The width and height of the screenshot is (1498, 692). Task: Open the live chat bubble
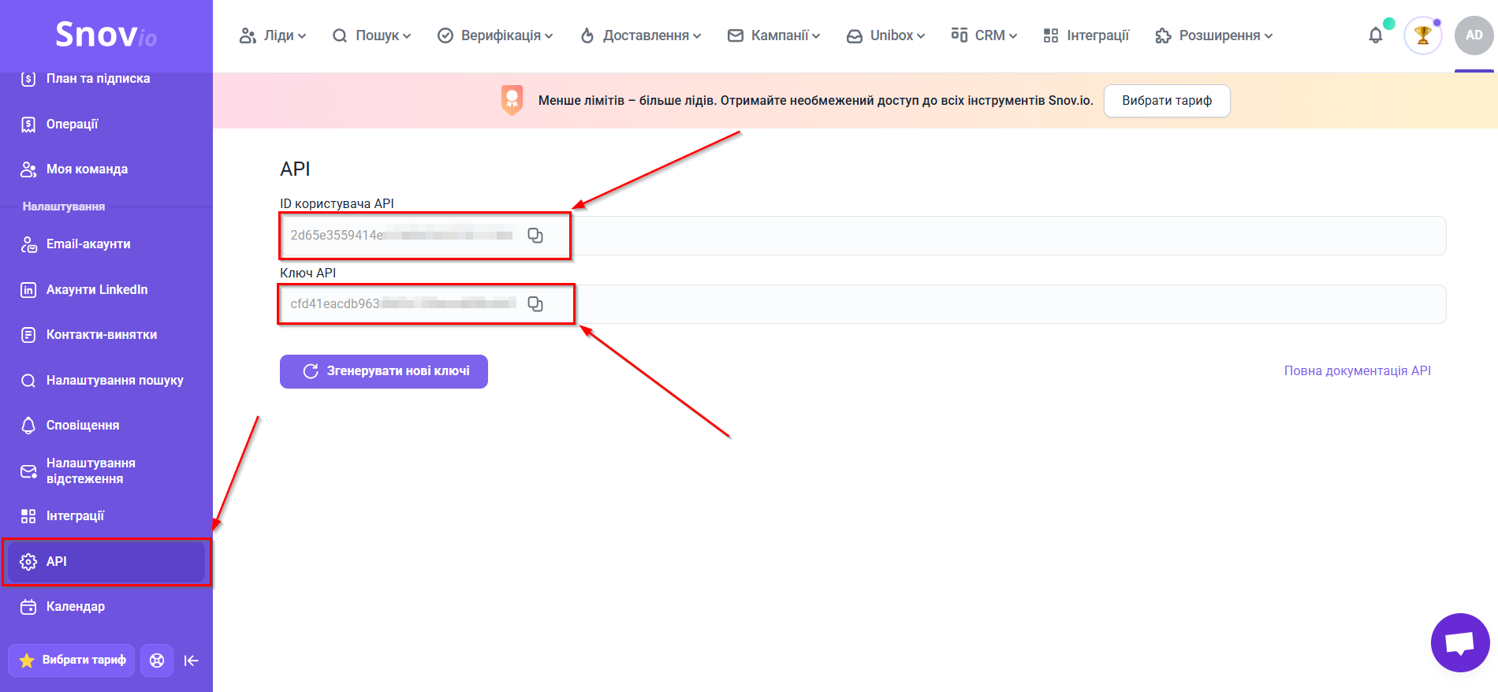[1460, 642]
